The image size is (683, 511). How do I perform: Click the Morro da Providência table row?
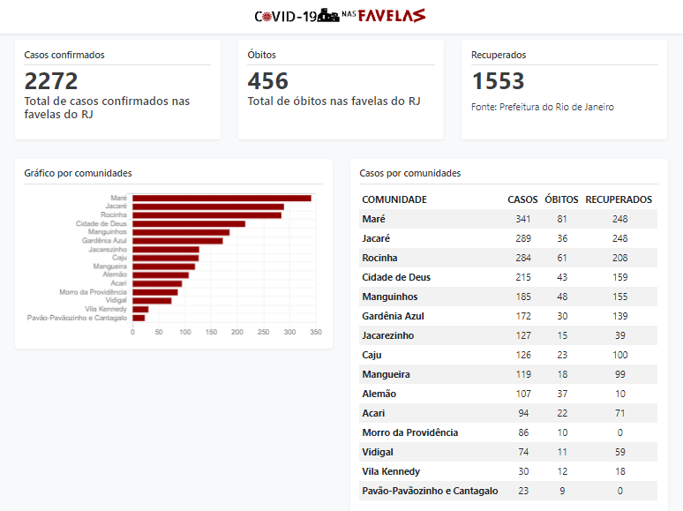[507, 432]
